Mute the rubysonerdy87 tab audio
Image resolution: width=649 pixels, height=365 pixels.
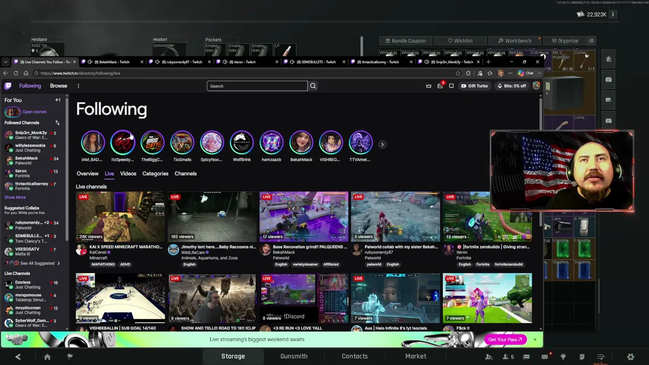157,62
